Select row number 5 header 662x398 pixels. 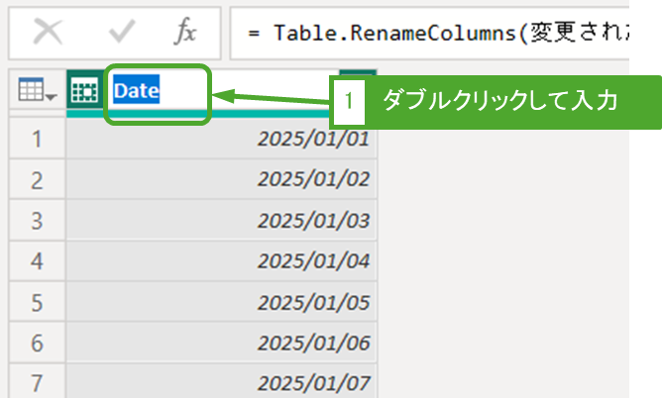point(36,302)
